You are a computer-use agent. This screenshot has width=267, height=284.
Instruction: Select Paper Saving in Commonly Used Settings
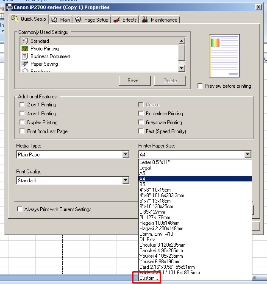click(99, 64)
